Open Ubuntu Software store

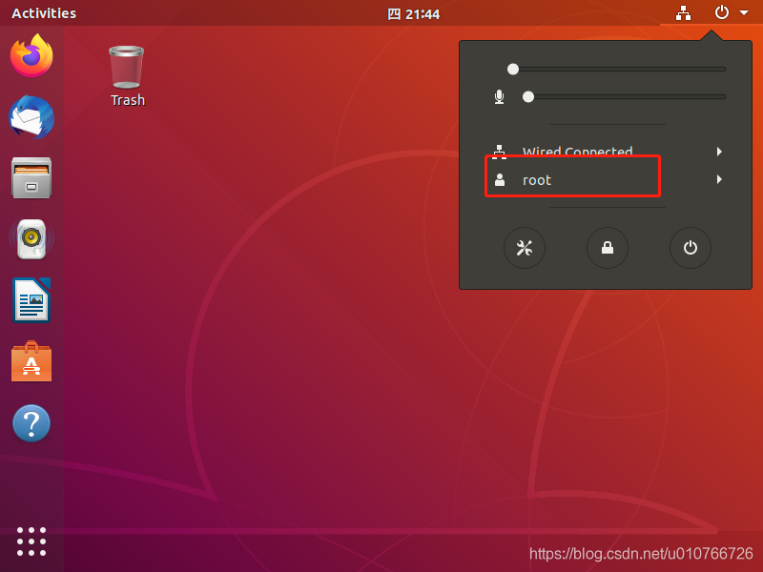[x=31, y=361]
